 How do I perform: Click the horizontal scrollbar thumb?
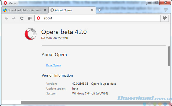coord(95,102)
